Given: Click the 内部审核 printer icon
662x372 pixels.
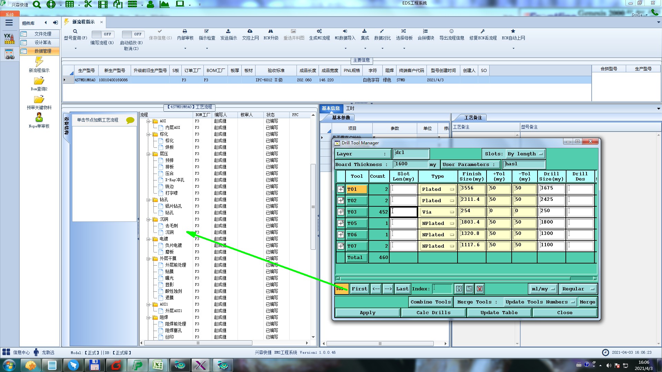Looking at the screenshot, I should click(x=185, y=31).
